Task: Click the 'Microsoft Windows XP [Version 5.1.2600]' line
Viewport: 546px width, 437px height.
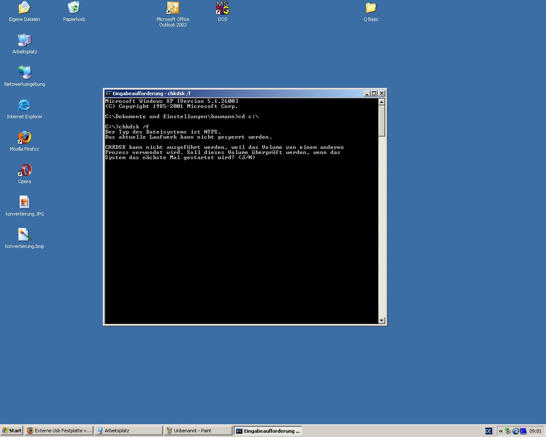Action: tap(171, 101)
